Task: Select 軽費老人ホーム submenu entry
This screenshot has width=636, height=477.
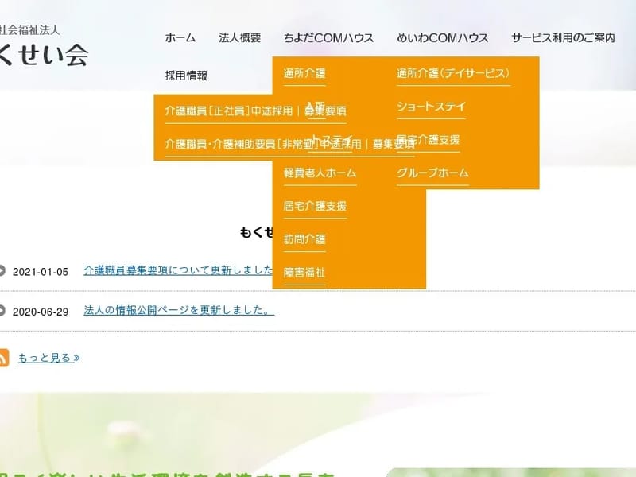Action: (x=320, y=173)
